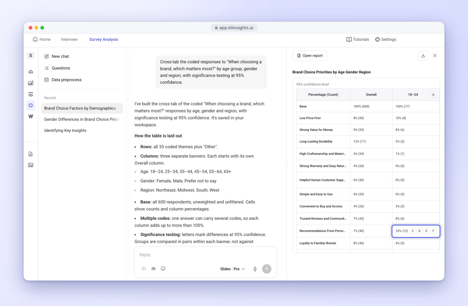Click the Reply input field
Viewport: 468px width, 306px height.
(x=205, y=255)
